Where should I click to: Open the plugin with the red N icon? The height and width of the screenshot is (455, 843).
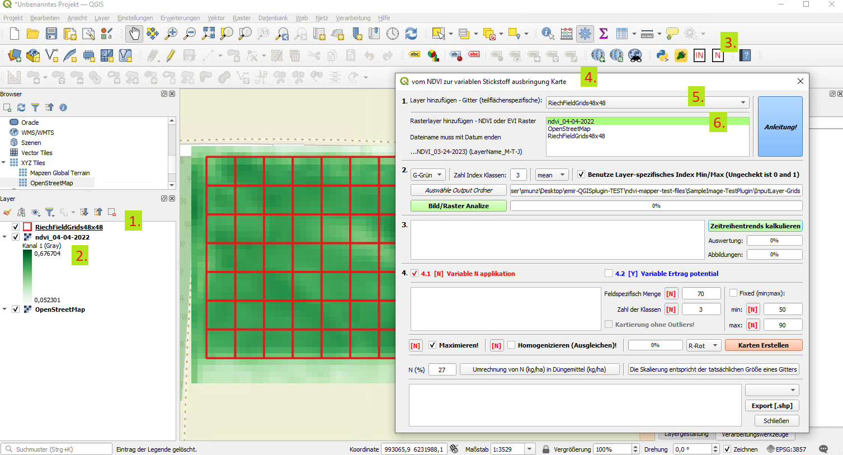718,55
